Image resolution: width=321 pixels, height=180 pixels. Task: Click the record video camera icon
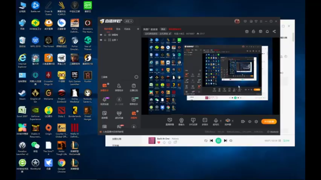(243, 122)
